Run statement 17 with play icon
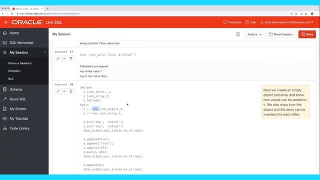 pyautogui.click(x=64, y=58)
